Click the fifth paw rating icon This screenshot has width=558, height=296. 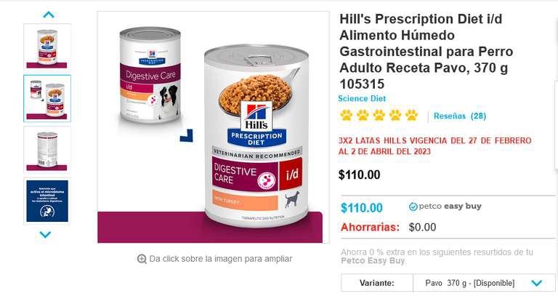pyautogui.click(x=412, y=115)
